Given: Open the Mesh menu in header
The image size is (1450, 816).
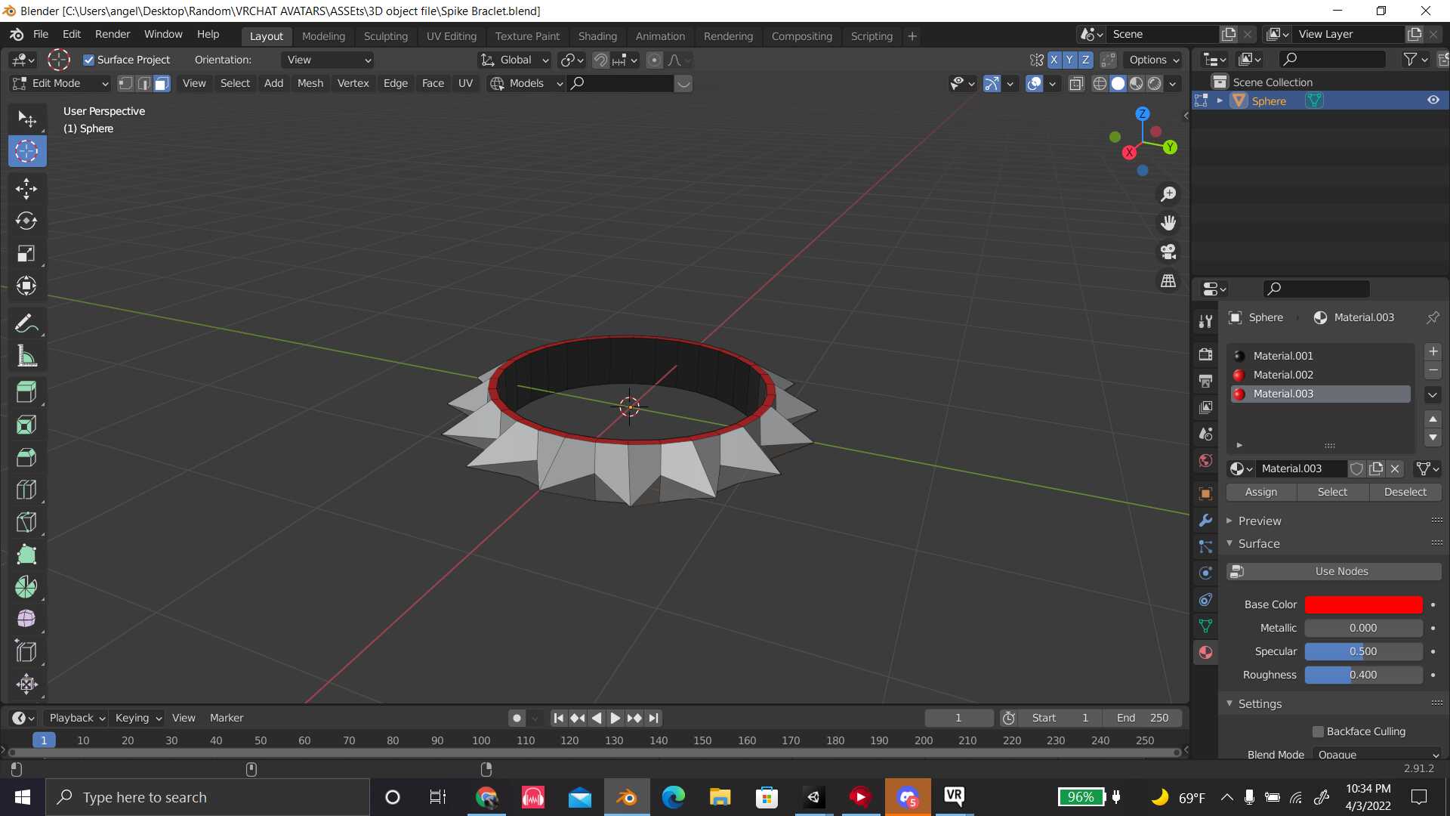Looking at the screenshot, I should (310, 83).
